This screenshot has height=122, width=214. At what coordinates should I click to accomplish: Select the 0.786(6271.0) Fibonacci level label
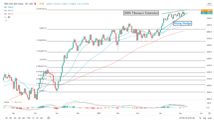pos(41,66)
